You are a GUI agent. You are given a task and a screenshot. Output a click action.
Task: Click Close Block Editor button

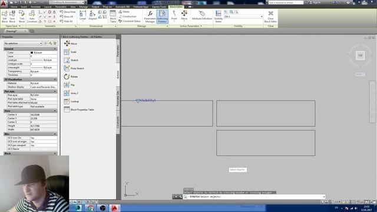[270, 16]
